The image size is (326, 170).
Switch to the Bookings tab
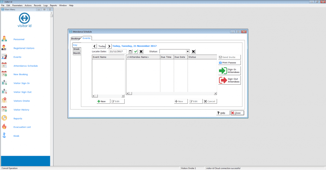point(76,38)
